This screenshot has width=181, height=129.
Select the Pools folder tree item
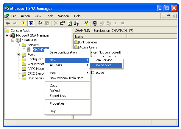(x=31, y=54)
